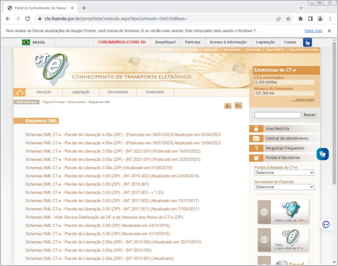Open VLibras accessibility icon in top bar
This screenshot has height=266, width=338.
307,42
